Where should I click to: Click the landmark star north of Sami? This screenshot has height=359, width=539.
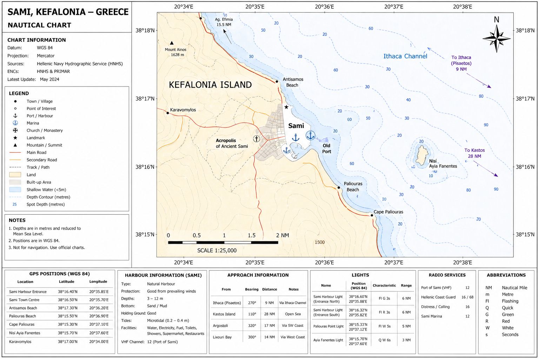[286, 107]
